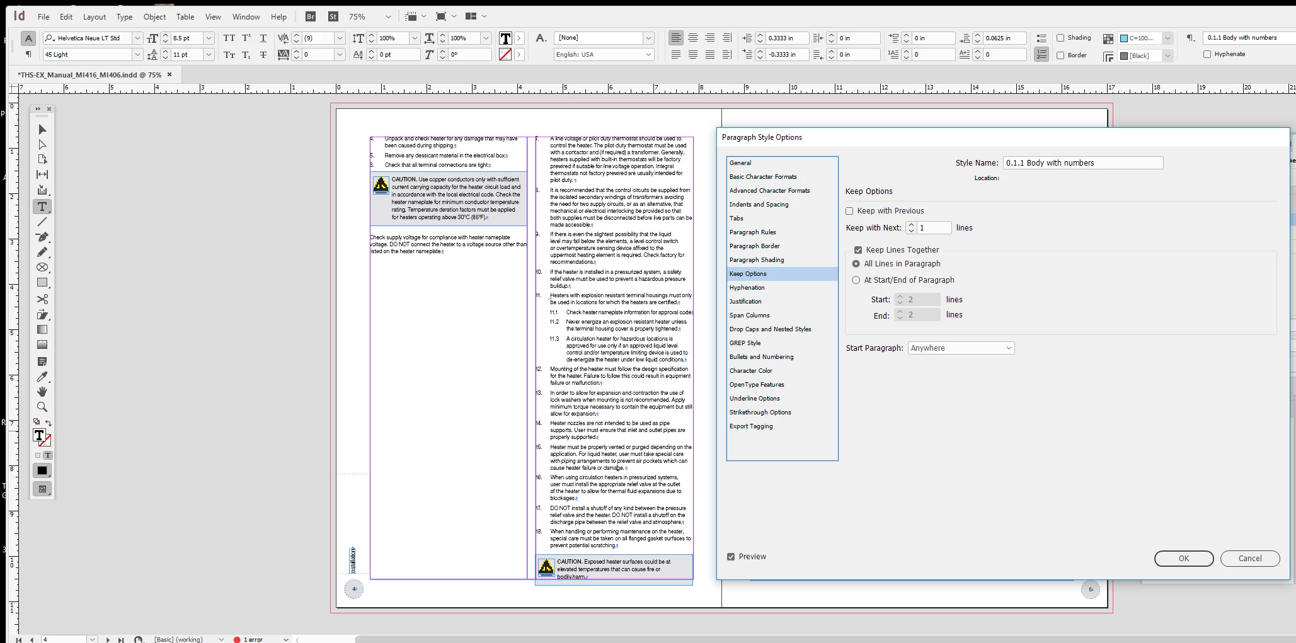Open Indents and Spacing section
The image size is (1296, 643).
pos(782,205)
